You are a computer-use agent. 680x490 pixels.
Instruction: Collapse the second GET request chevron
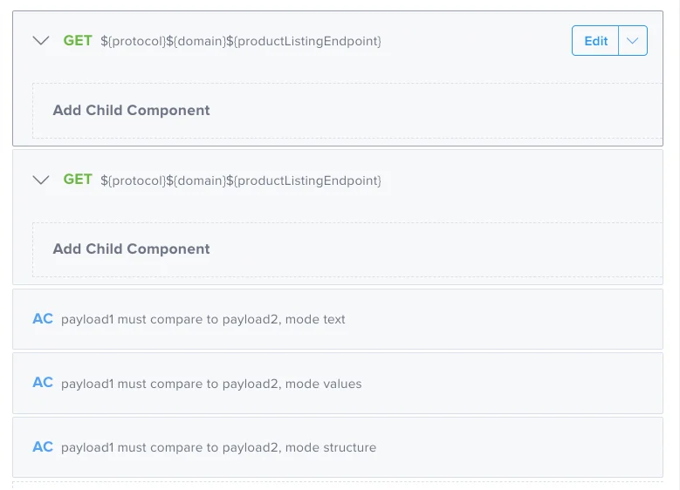[40, 180]
